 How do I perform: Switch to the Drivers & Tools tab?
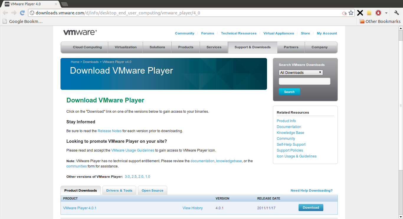119,190
